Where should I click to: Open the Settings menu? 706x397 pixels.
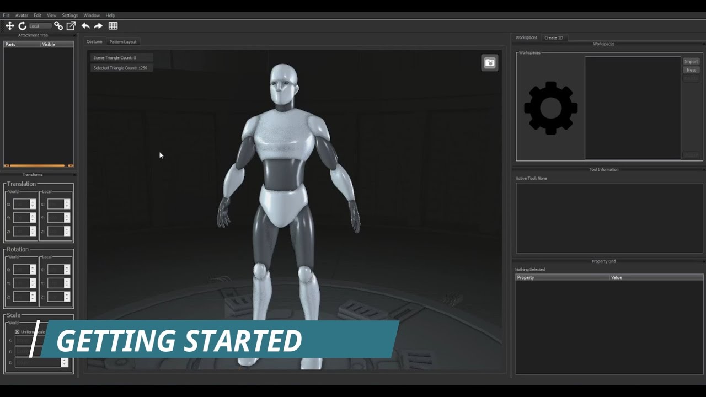click(70, 15)
